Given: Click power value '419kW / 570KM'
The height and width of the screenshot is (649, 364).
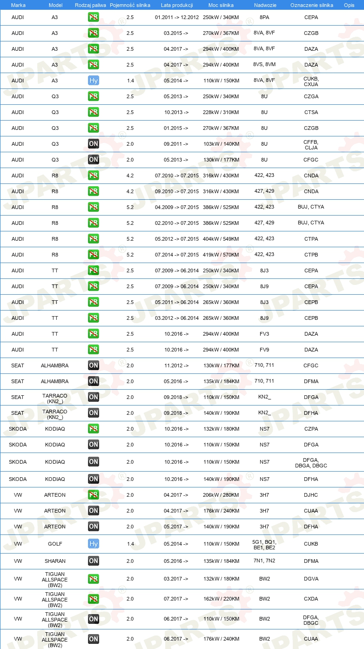Looking at the screenshot, I should (221, 255).
